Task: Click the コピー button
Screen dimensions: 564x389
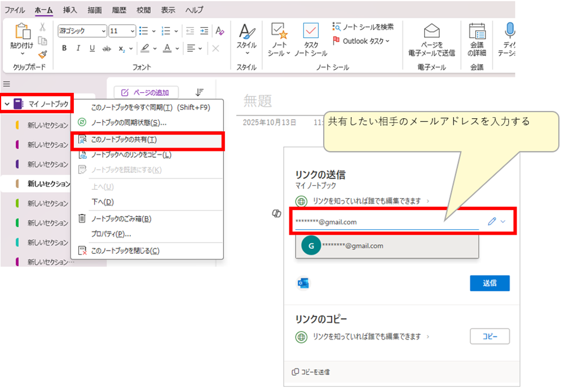Action: pos(490,336)
